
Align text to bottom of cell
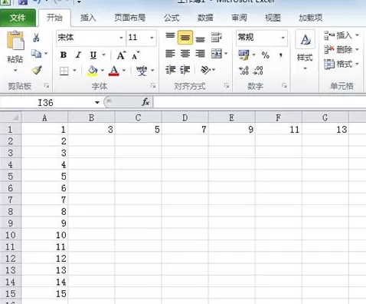tap(200, 39)
